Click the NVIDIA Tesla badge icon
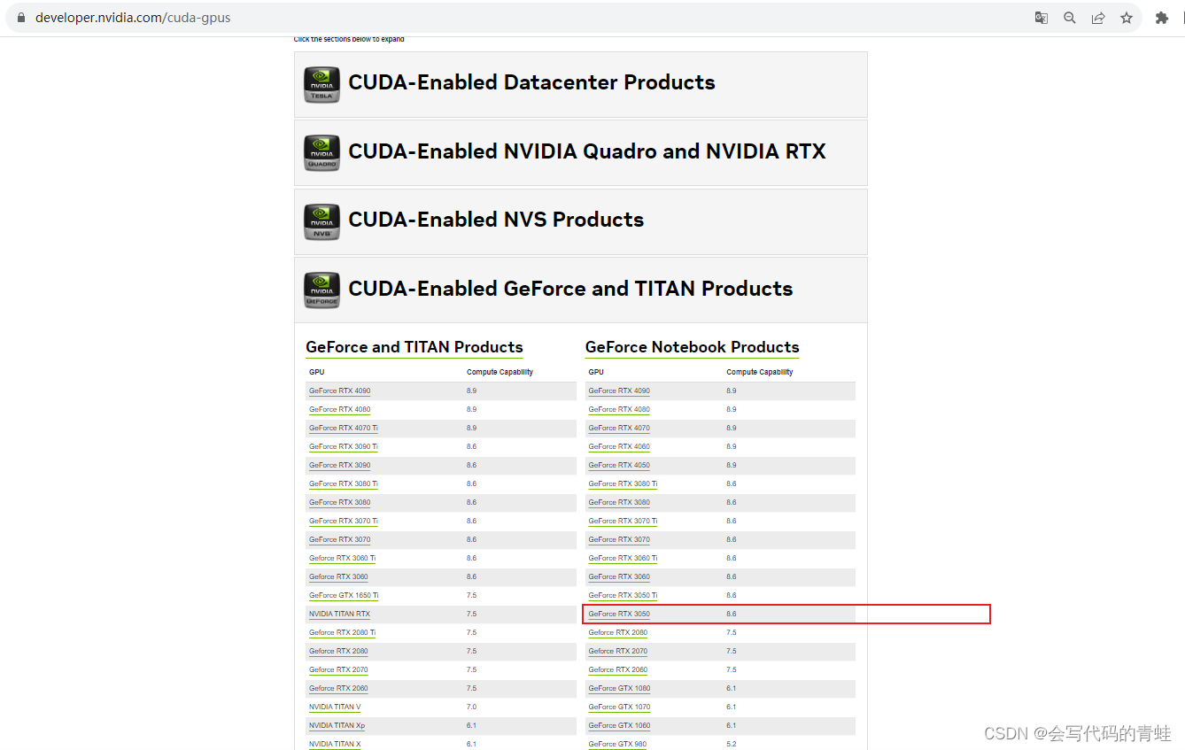Screen dimensions: 1185x750 tap(321, 84)
